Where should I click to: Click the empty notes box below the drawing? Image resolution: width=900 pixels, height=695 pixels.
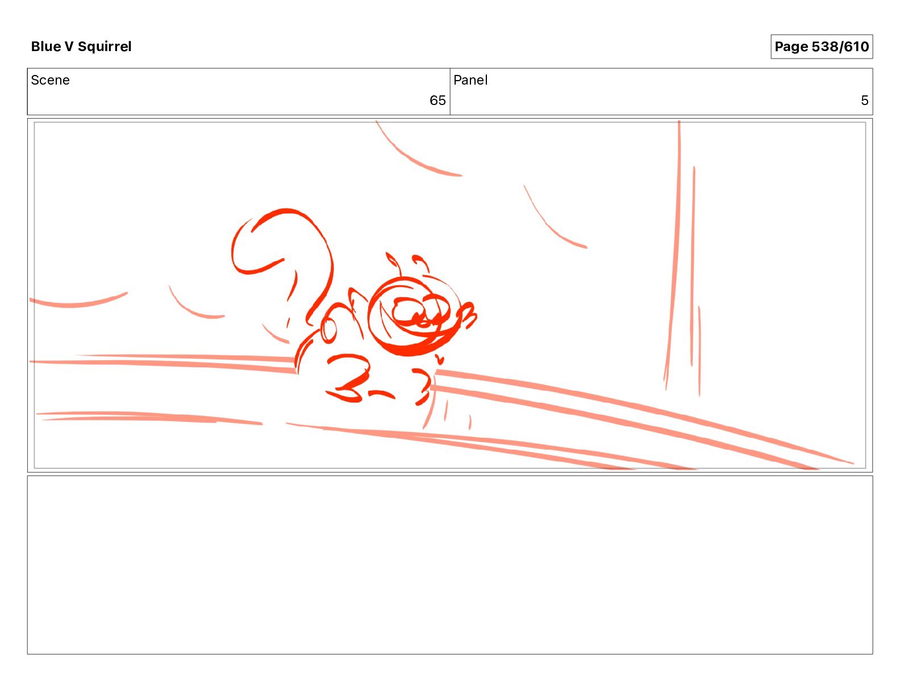click(450, 565)
